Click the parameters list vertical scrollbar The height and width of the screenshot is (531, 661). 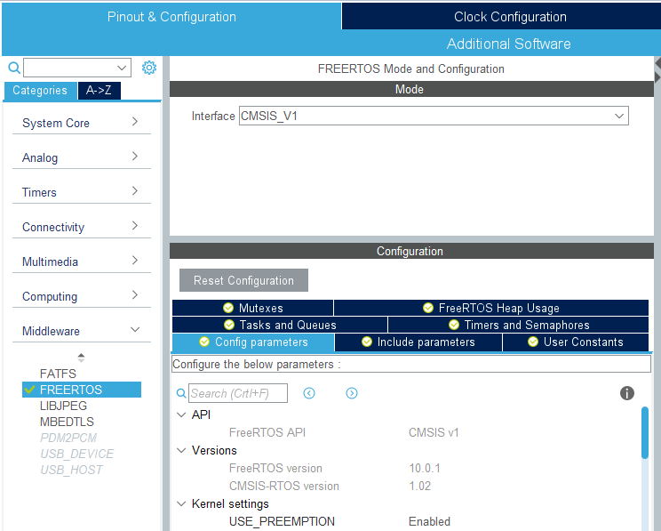point(645,432)
